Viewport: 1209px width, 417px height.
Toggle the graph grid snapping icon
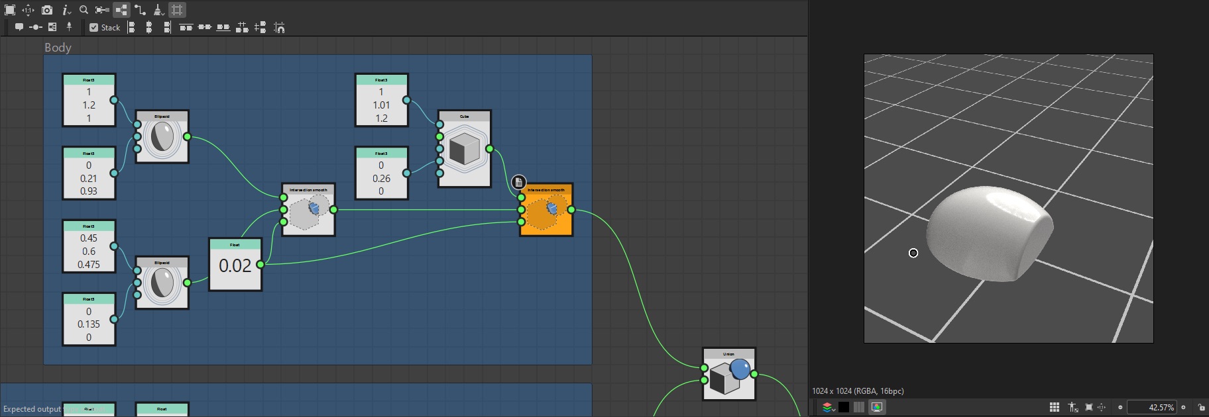click(177, 10)
